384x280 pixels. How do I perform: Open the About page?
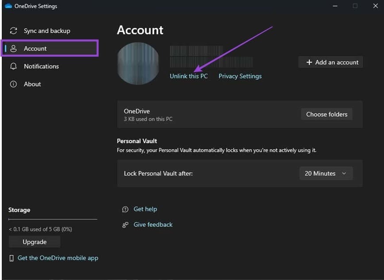[x=32, y=84]
